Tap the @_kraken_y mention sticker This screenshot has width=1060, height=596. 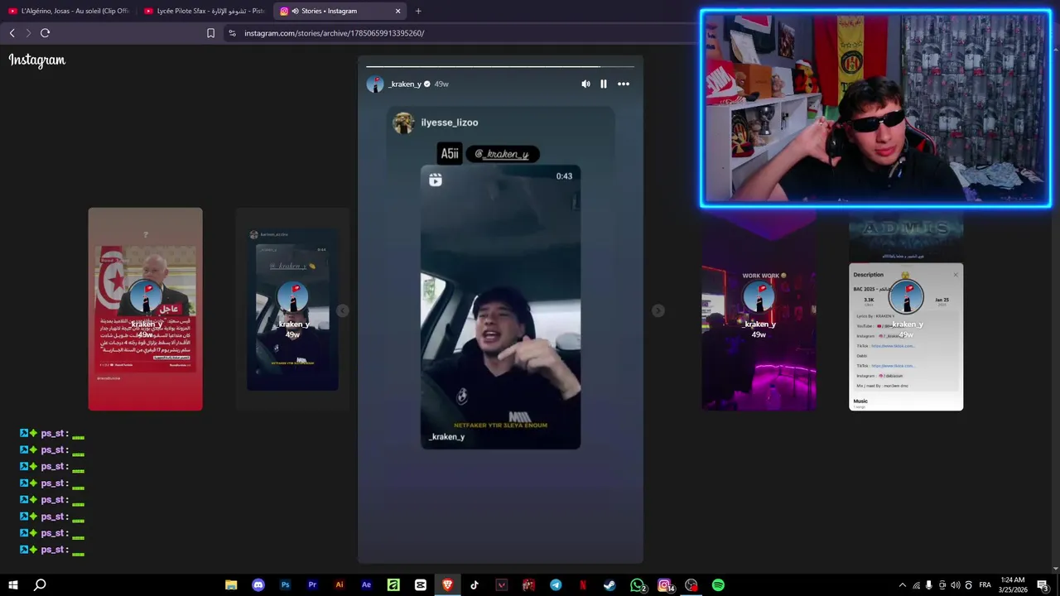pos(503,154)
